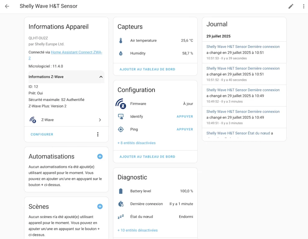Click the QLHT-0U2Z model text
Viewport: 308px width, 239px height.
38,38
